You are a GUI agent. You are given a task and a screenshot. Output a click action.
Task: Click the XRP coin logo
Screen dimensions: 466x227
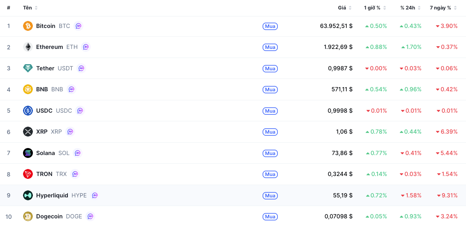coord(28,132)
